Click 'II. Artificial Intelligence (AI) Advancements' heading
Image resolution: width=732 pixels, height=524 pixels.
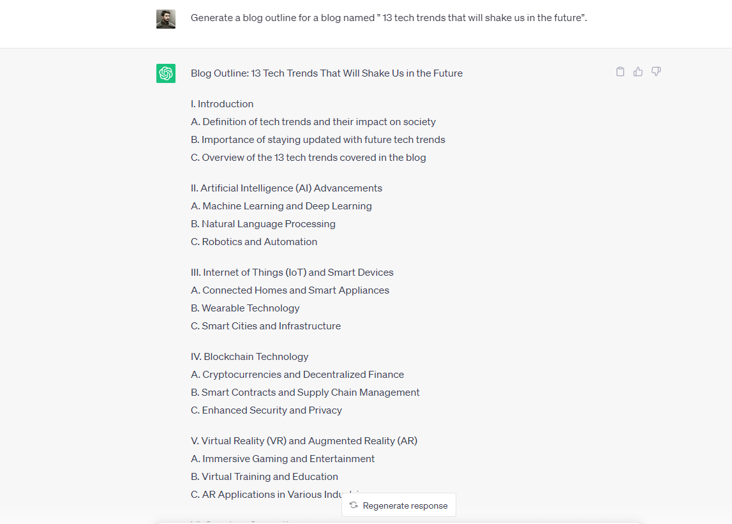coord(286,188)
